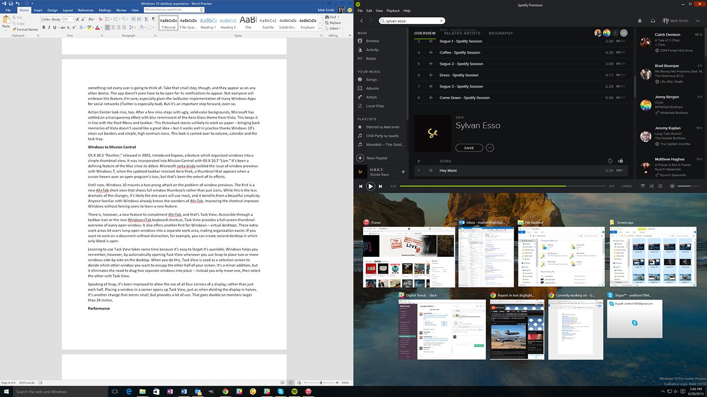Adjust the Spotify volume slider
Viewport: 707px width, 397px height.
click(689, 186)
